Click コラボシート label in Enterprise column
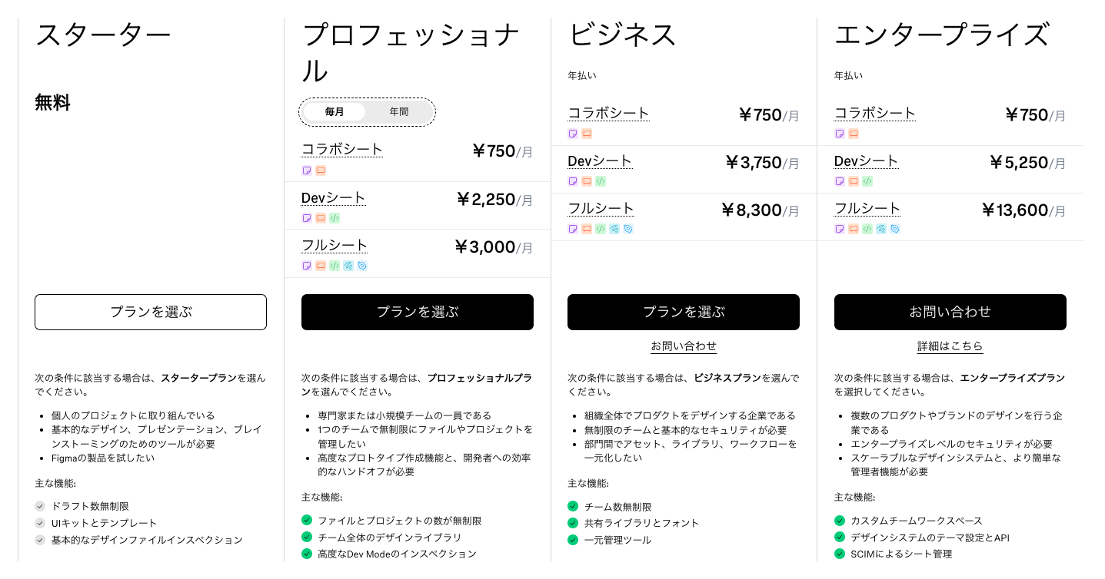 click(x=875, y=113)
